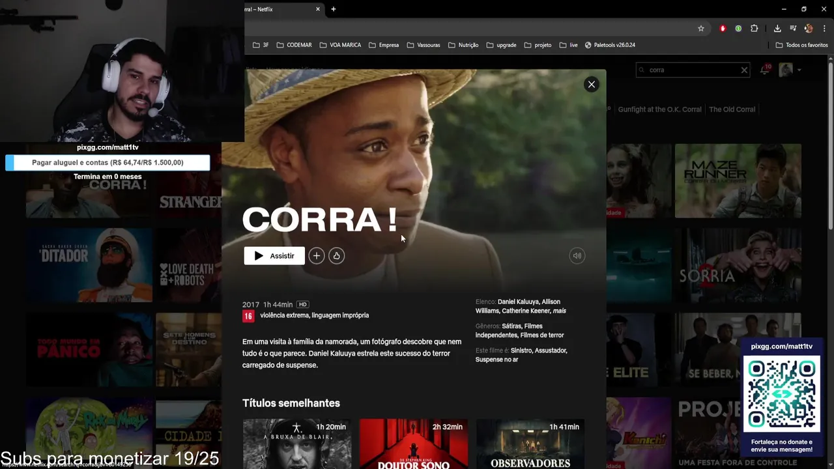The height and width of the screenshot is (469, 834).
Task: Open the red hand ad blocker extension
Action: pos(723,29)
